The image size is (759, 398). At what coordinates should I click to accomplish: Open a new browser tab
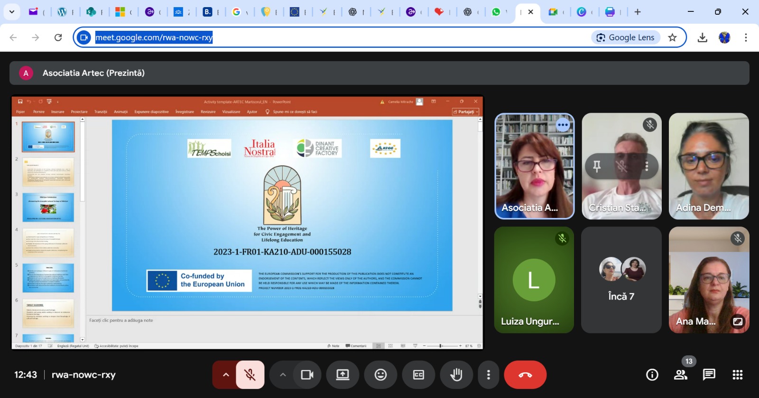point(638,12)
